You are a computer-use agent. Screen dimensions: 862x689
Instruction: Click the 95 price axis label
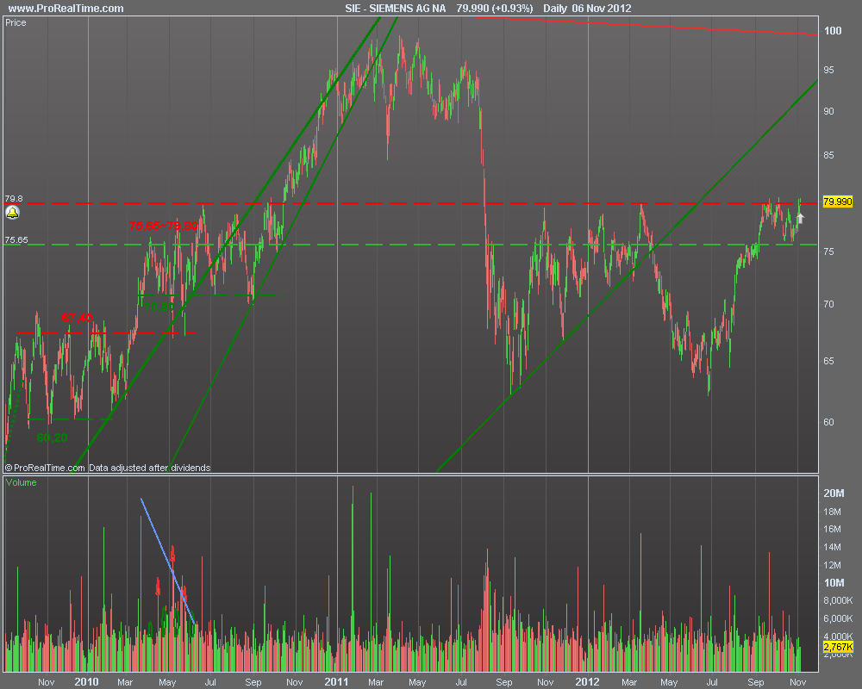tap(828, 70)
